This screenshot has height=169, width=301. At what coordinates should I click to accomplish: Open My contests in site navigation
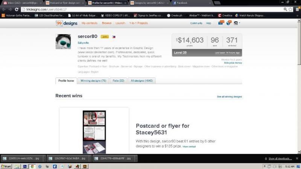click(x=90, y=23)
